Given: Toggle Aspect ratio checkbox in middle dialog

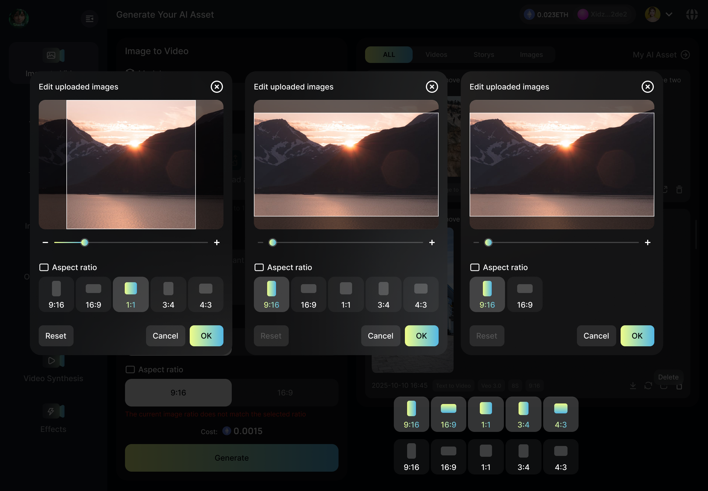Looking at the screenshot, I should [x=259, y=267].
